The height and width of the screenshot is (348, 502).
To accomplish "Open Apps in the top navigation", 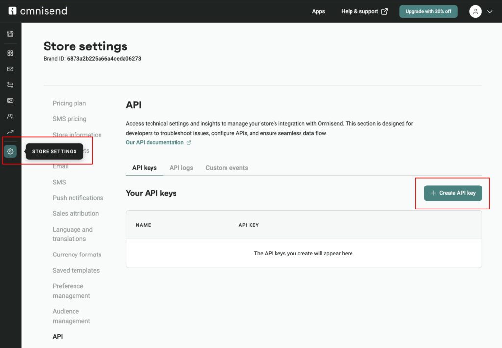I will pos(318,11).
